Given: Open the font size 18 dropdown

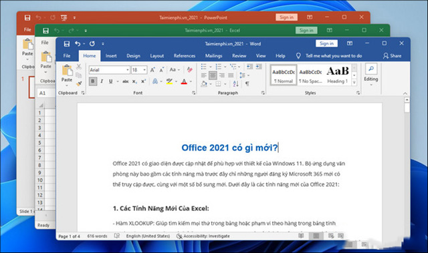Looking at the screenshot, I should (144, 70).
